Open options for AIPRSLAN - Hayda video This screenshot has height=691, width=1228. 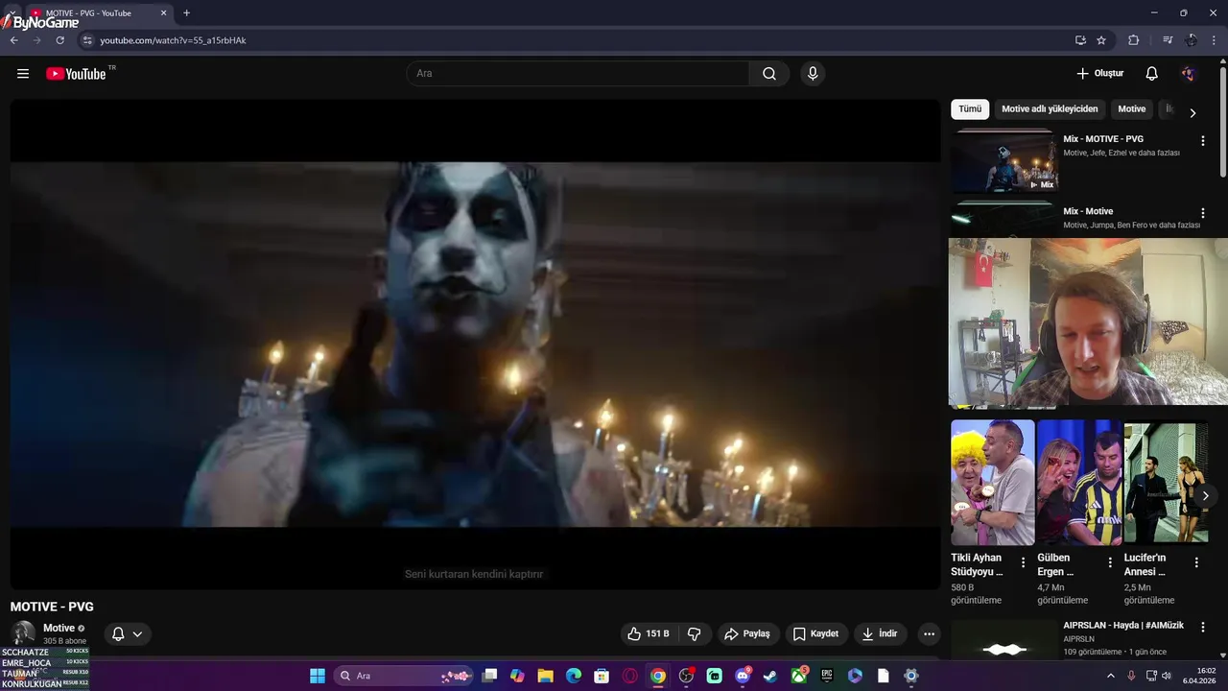pyautogui.click(x=1203, y=628)
